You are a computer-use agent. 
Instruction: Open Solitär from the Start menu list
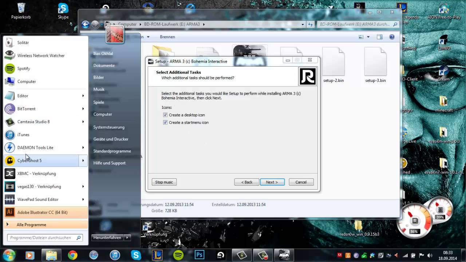46,43
